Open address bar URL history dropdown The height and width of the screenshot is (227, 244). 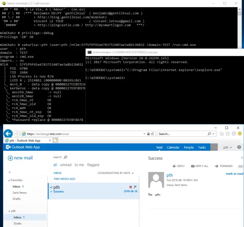pos(144,134)
